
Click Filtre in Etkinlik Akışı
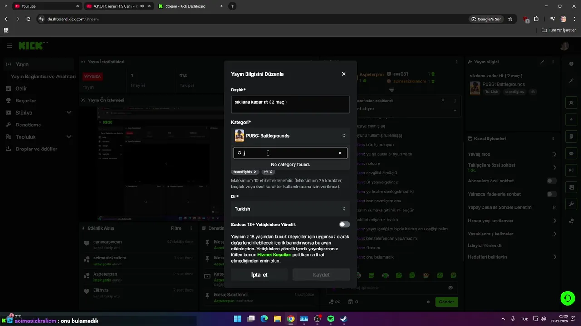pos(176,228)
